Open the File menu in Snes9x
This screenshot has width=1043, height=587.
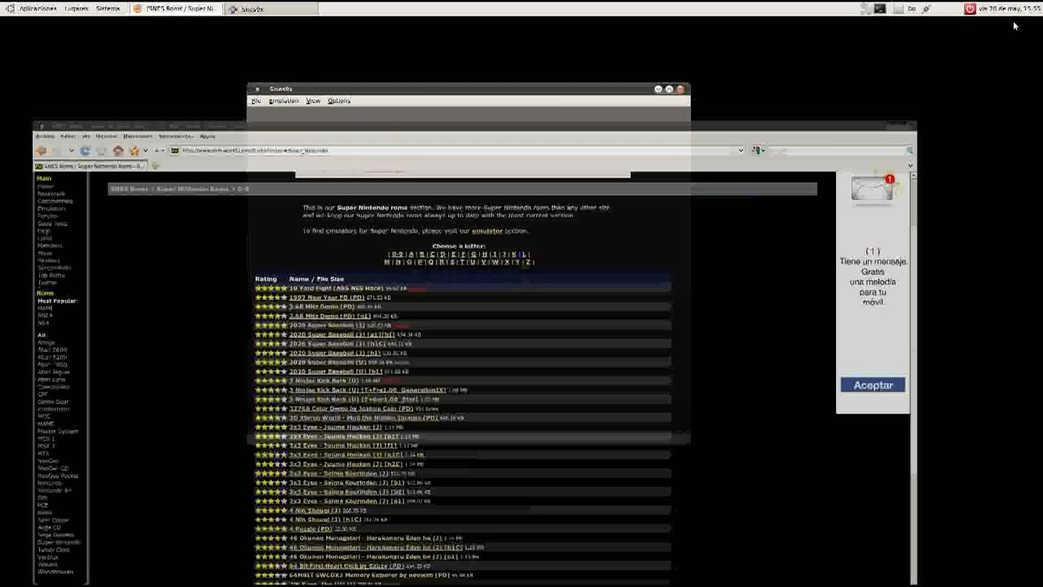point(256,100)
